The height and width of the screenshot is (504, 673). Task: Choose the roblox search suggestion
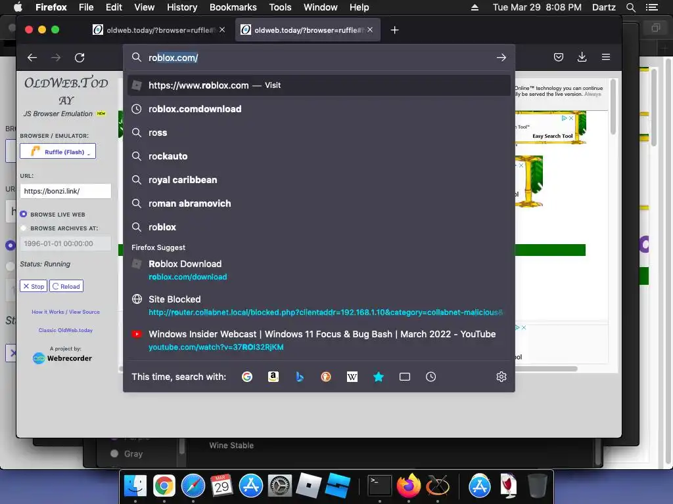(319, 226)
